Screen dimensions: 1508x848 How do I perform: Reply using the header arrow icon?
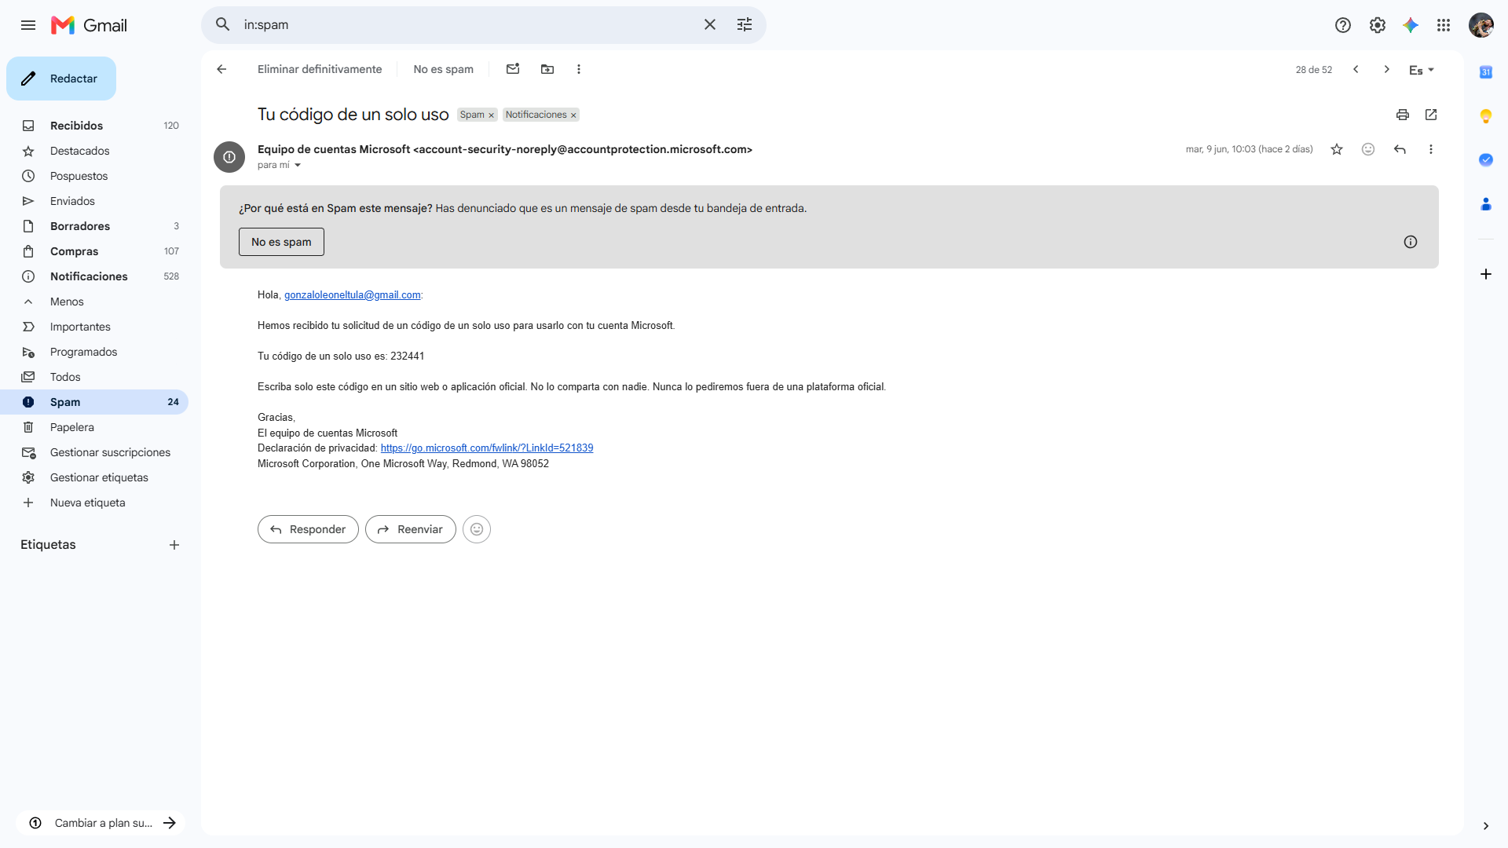pos(1400,149)
